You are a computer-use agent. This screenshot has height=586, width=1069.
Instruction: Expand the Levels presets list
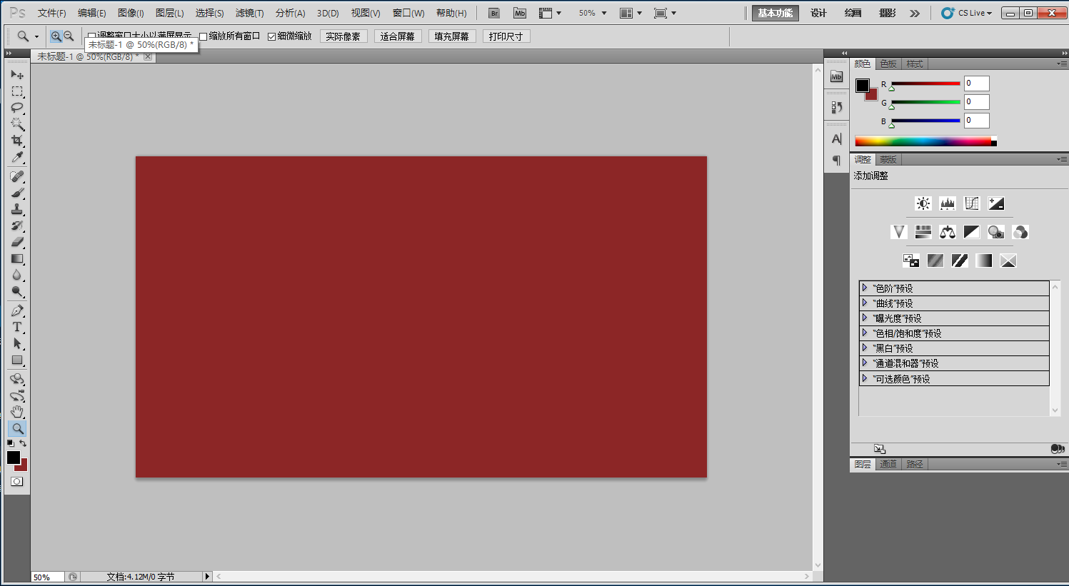point(865,288)
